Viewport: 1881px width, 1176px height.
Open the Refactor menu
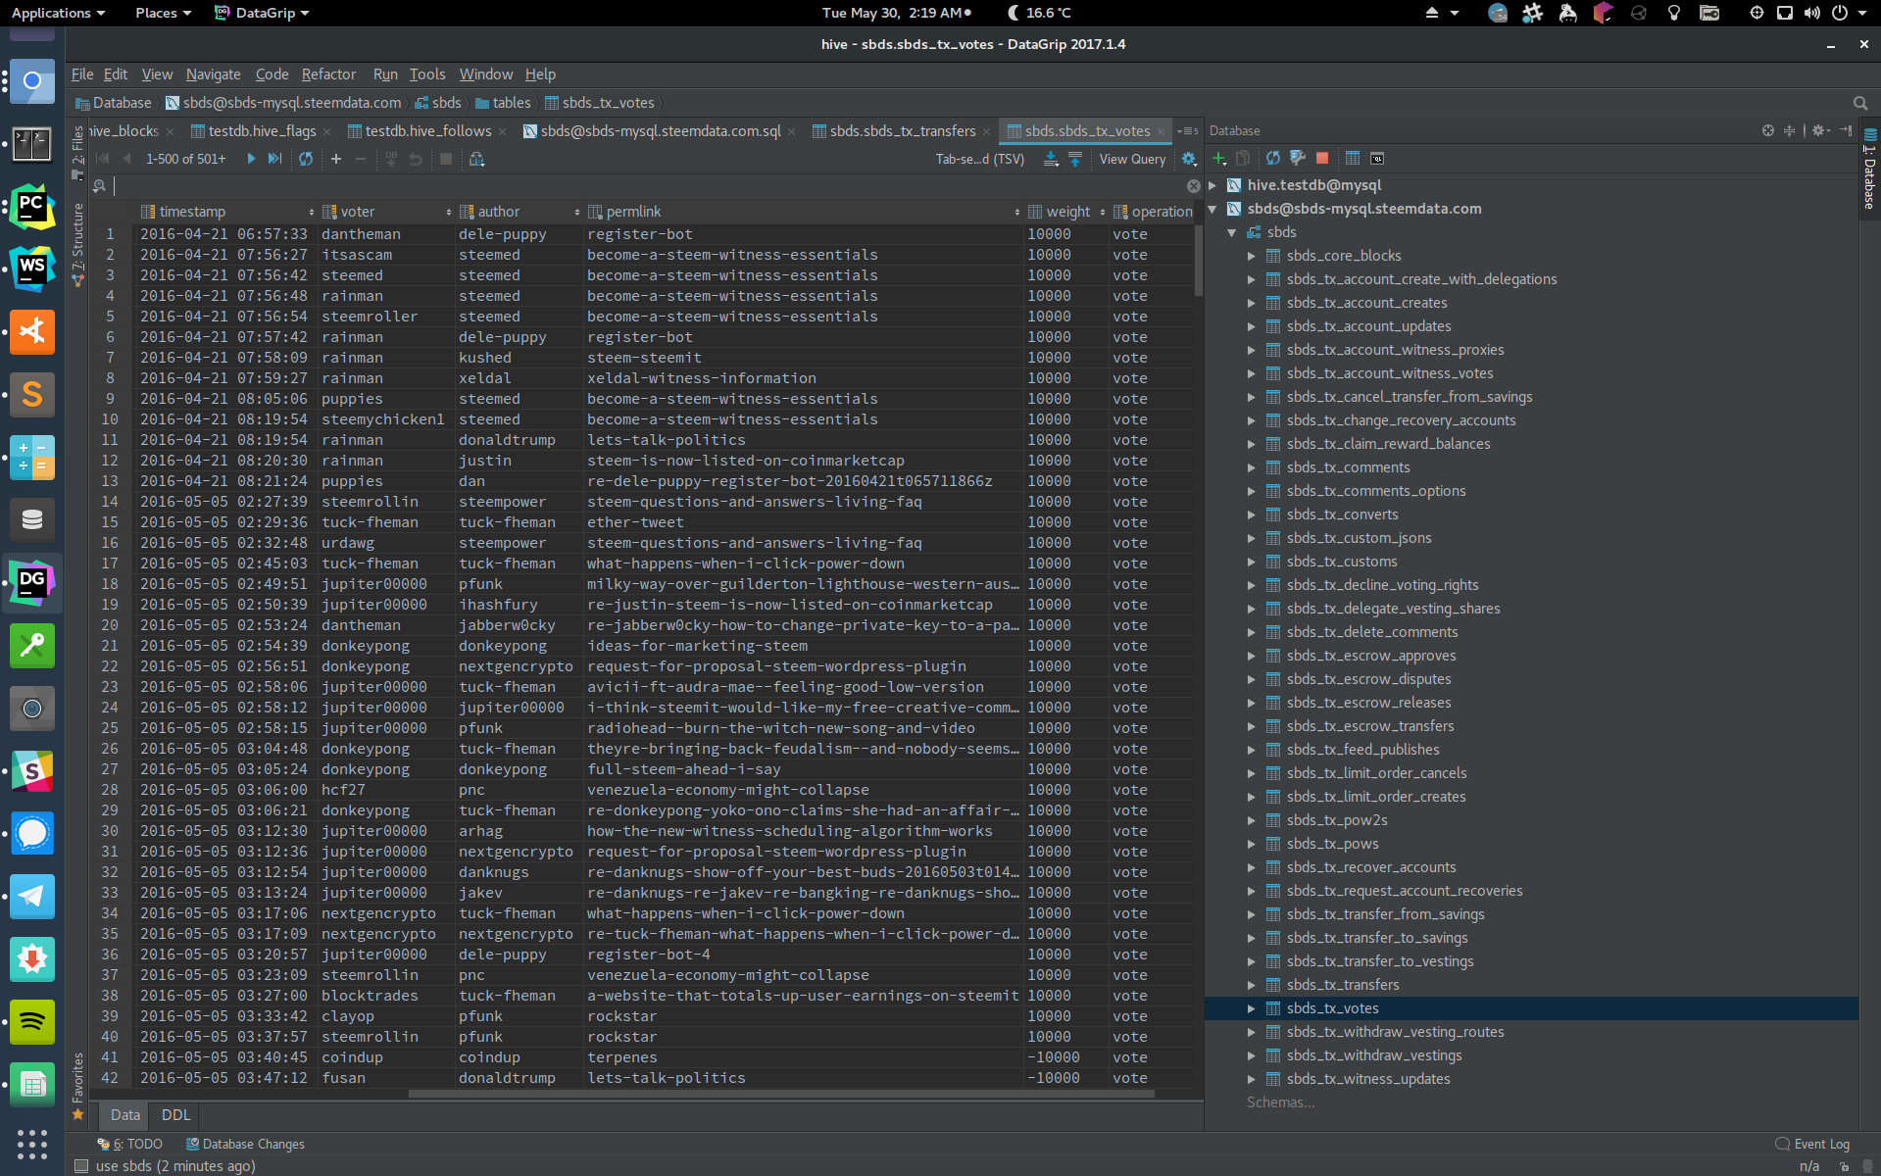coord(328,74)
